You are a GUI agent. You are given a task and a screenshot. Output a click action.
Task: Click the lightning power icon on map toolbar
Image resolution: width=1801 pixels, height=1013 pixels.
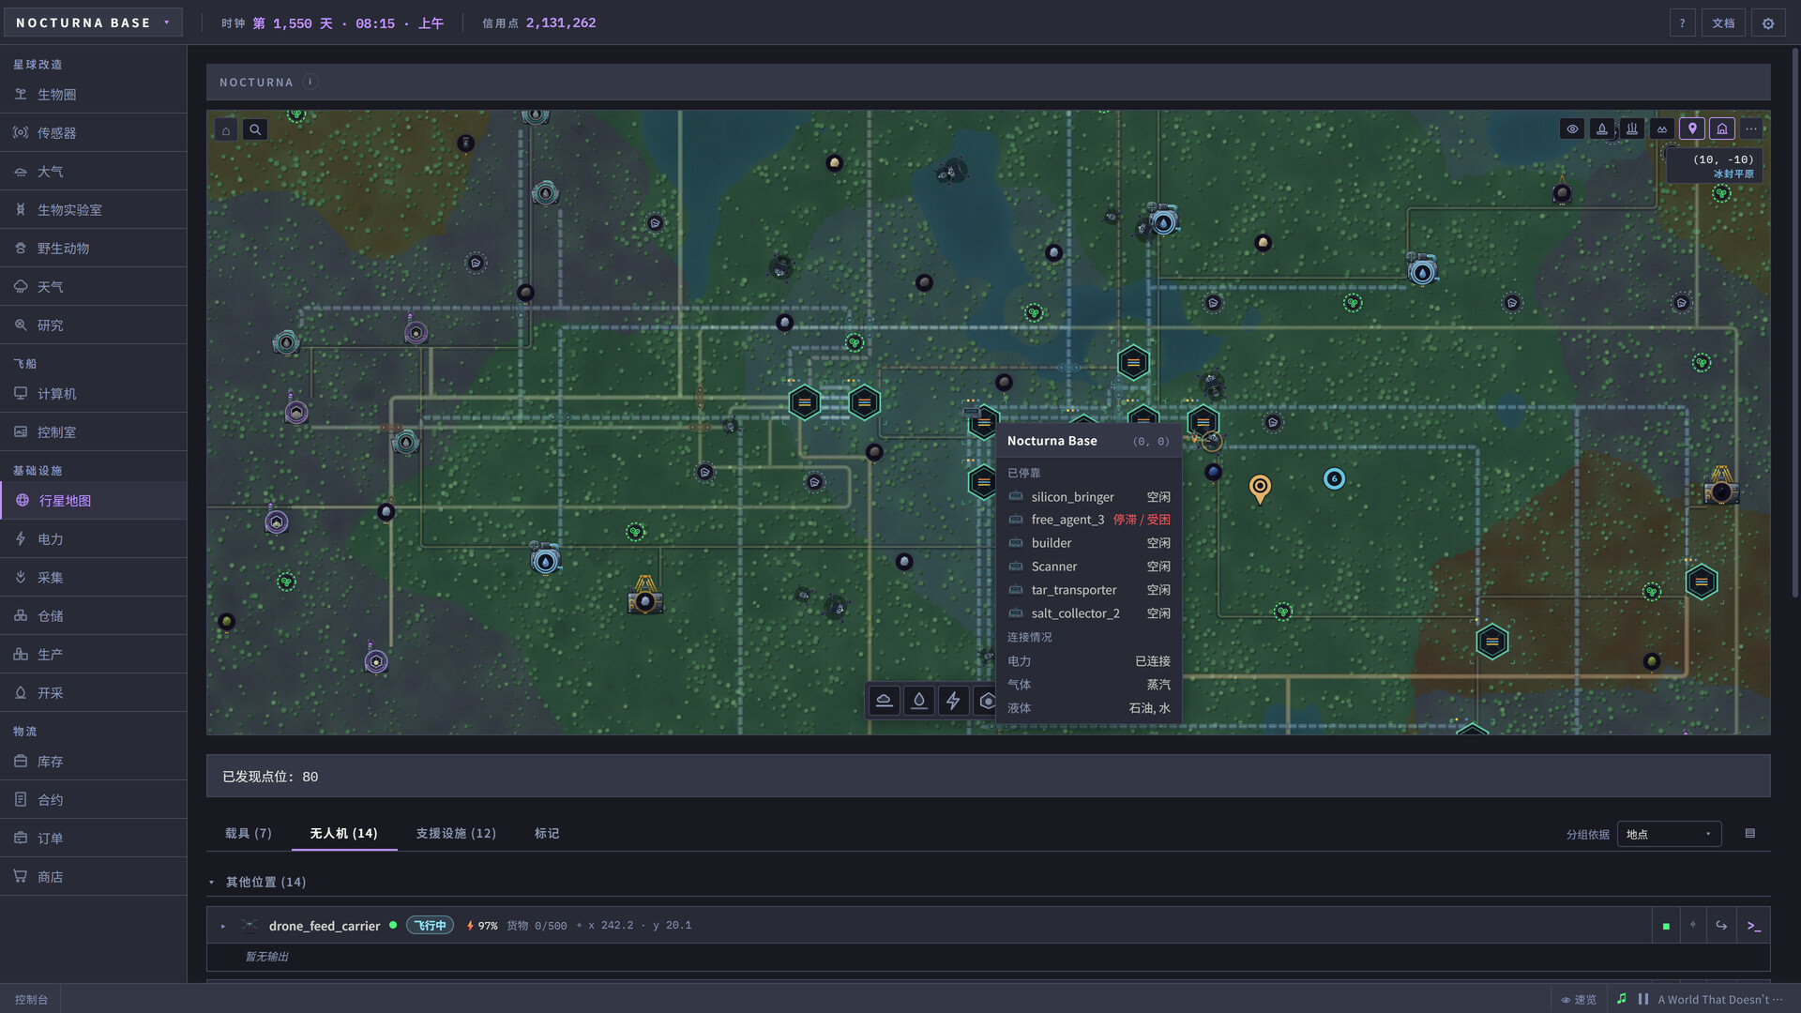click(x=953, y=701)
